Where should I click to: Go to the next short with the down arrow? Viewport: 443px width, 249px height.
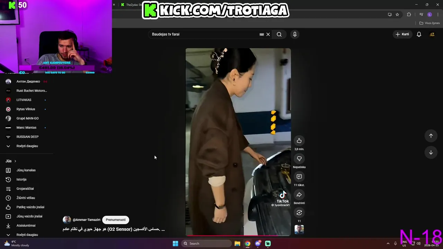[431, 153]
